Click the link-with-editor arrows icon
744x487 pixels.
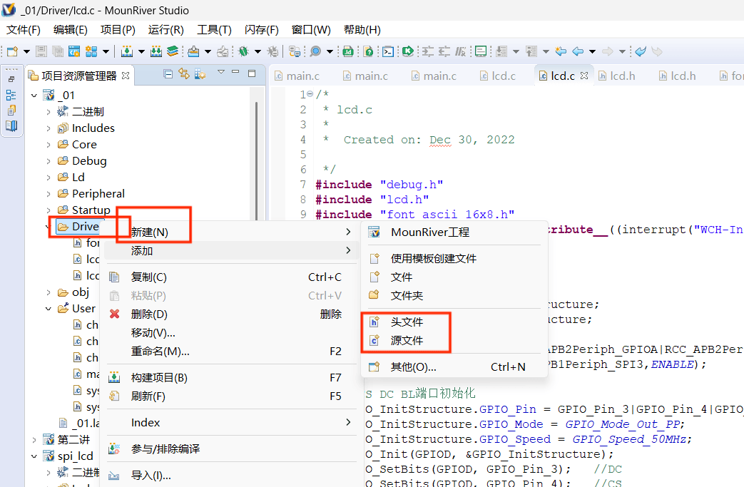(x=183, y=73)
